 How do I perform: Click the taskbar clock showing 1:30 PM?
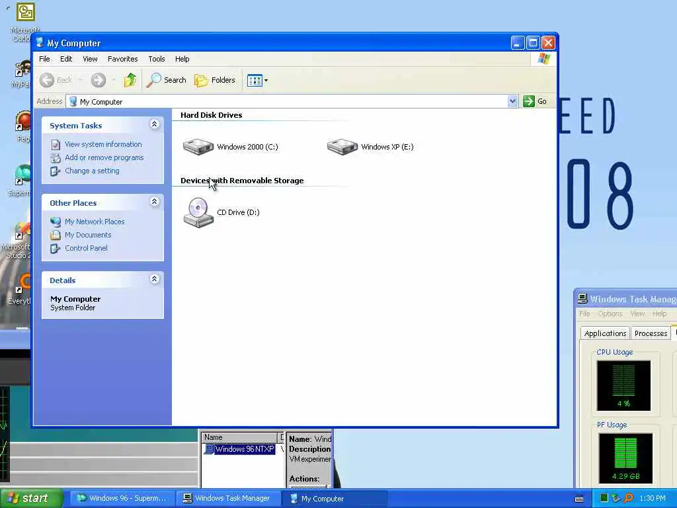click(653, 498)
